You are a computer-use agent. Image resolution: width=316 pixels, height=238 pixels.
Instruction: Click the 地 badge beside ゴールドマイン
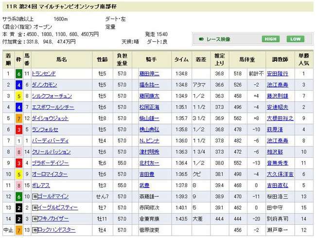tap(35, 196)
